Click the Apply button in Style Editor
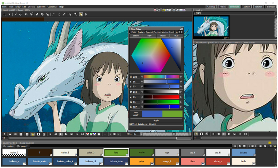 coord(156,120)
